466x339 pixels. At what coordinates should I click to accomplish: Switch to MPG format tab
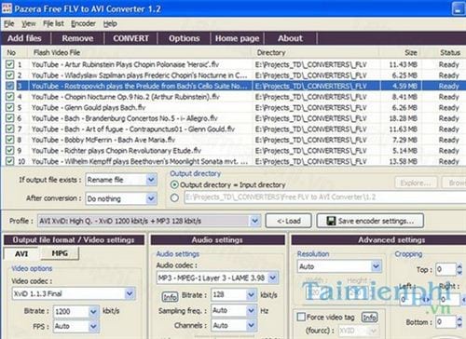(60, 253)
